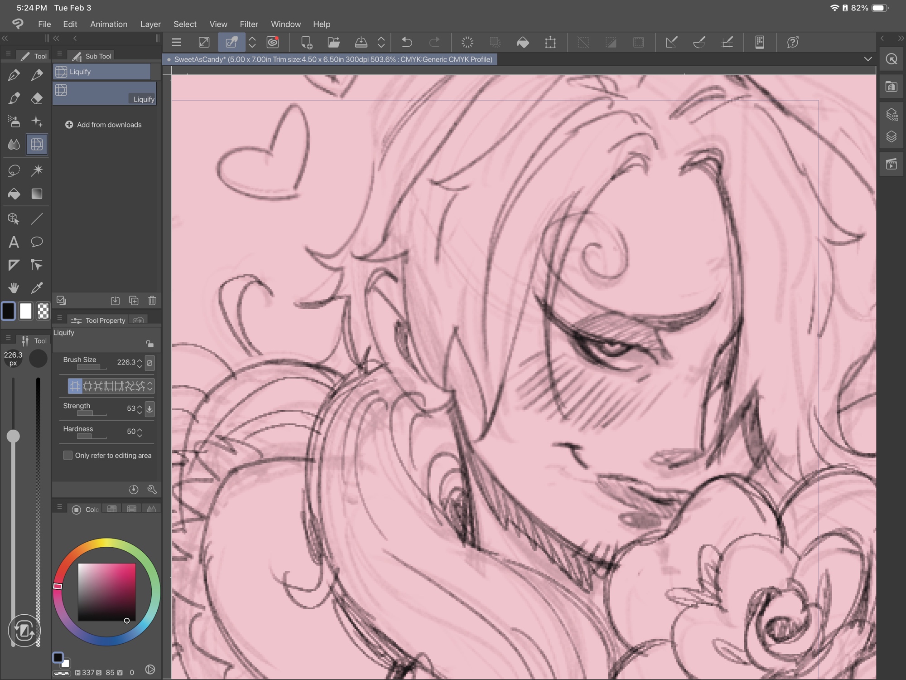Select the Fill bucket tool

coord(14,194)
